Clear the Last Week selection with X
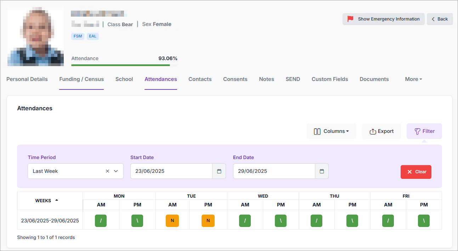Screen dimensions: 458x251 click(107, 171)
